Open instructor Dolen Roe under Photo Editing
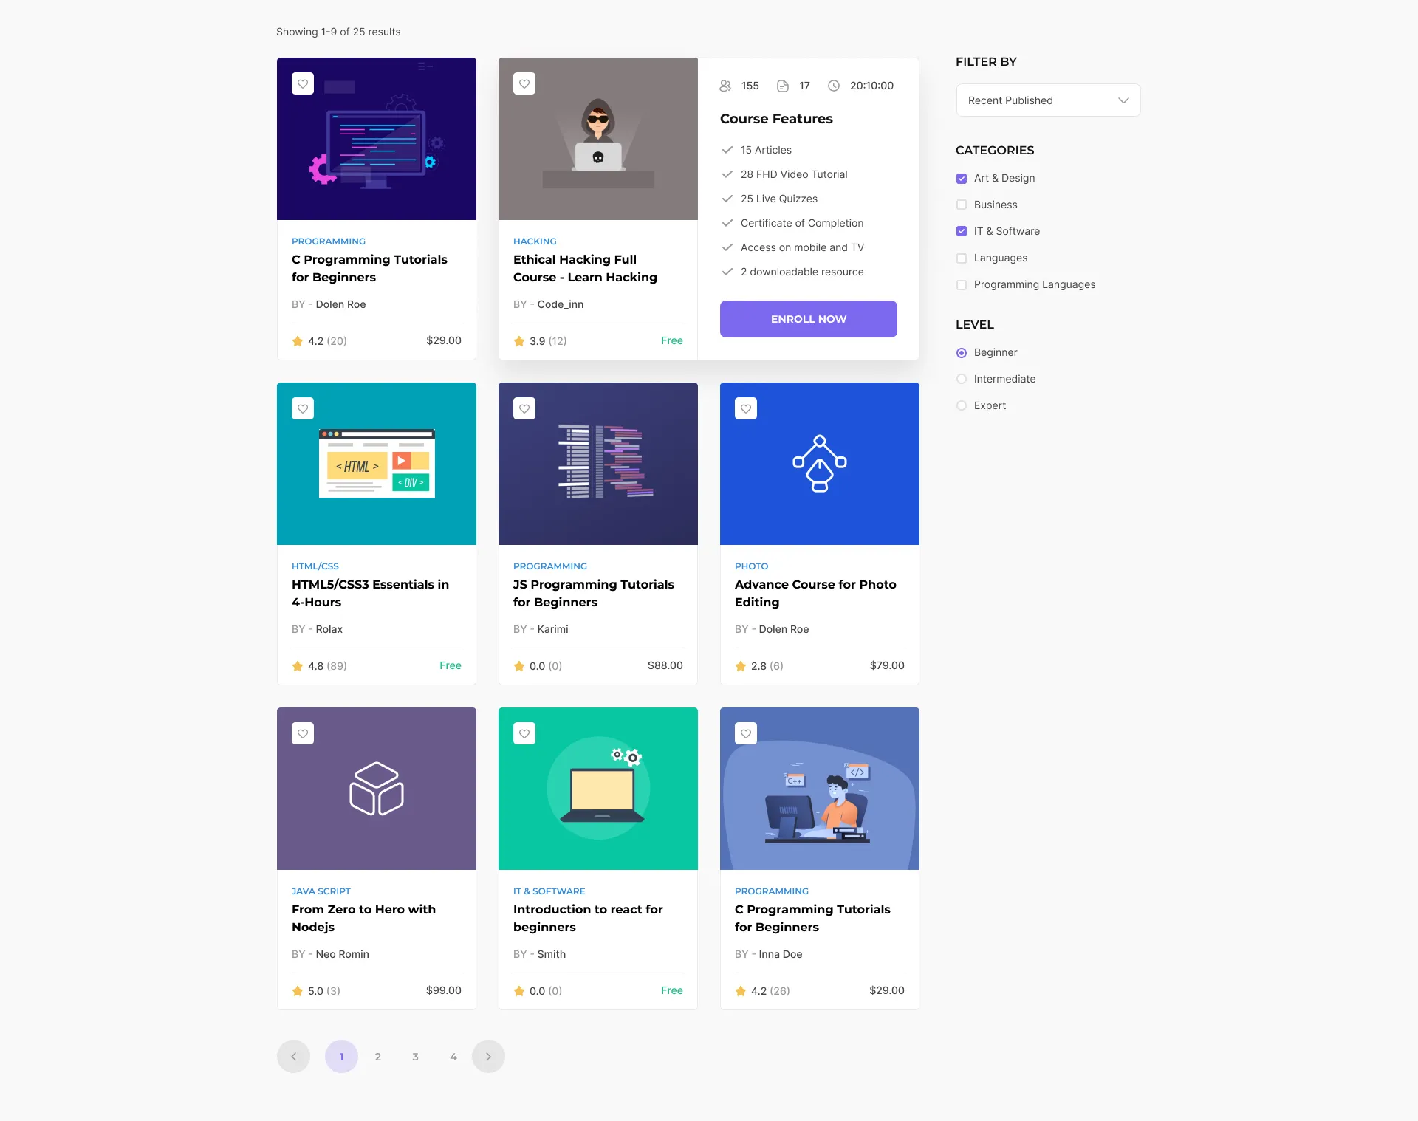This screenshot has width=1418, height=1121. [x=784, y=630]
